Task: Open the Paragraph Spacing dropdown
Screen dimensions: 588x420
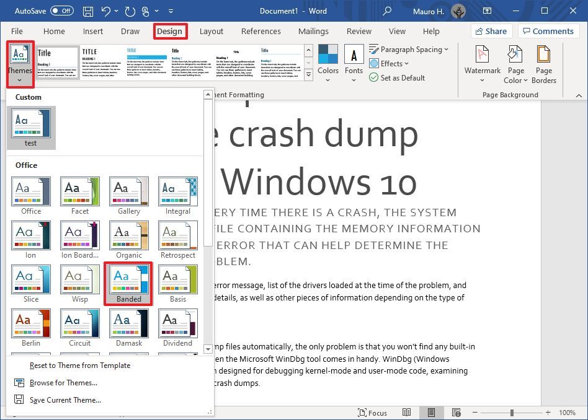Action: pyautogui.click(x=410, y=49)
